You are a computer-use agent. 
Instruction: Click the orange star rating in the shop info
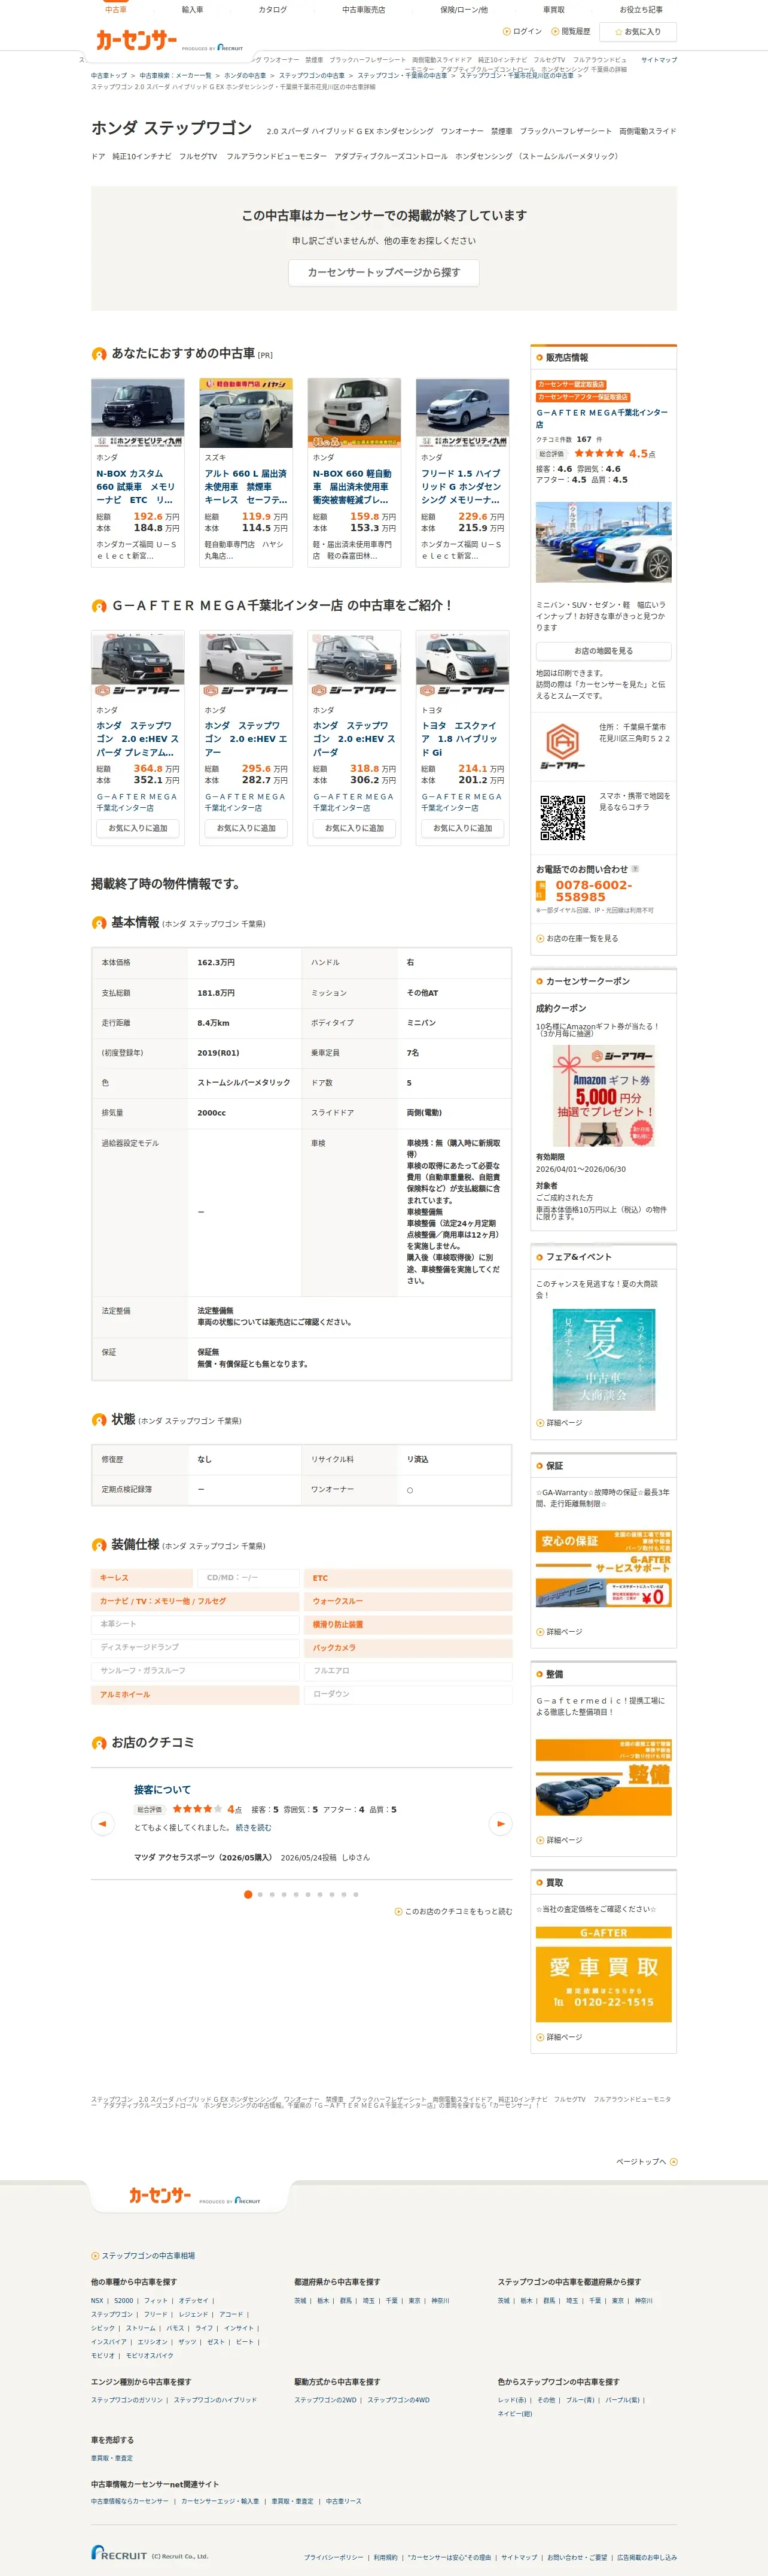coord(599,453)
